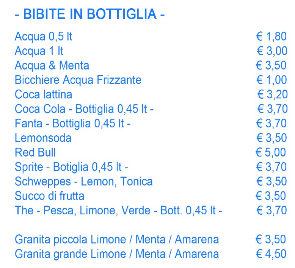
Task: Choose Fanta Bottiglia 0,45 lt
Action: pos(73,123)
